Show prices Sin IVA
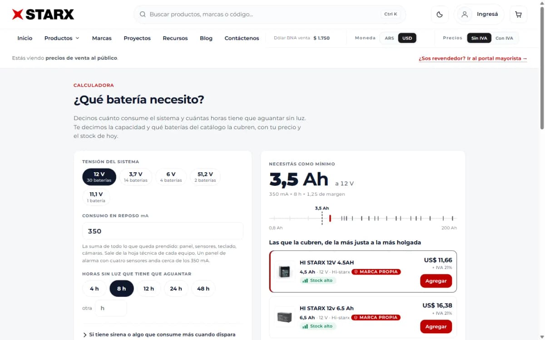The image size is (545, 340). 479,38
